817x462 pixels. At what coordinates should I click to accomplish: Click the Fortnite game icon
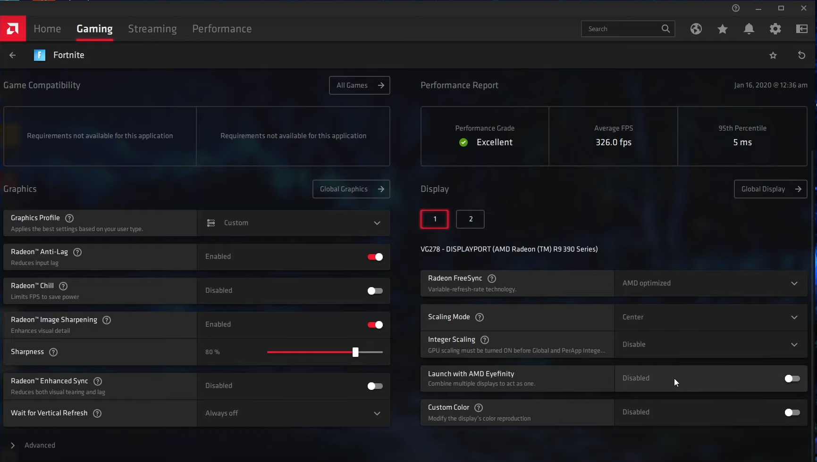(40, 55)
